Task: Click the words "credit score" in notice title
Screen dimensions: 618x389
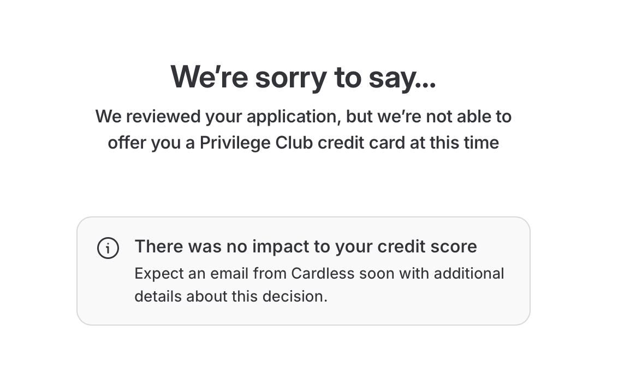Action: click(x=427, y=246)
